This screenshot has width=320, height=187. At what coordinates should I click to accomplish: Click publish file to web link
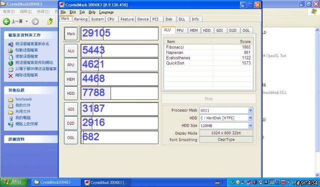[x=34, y=63]
